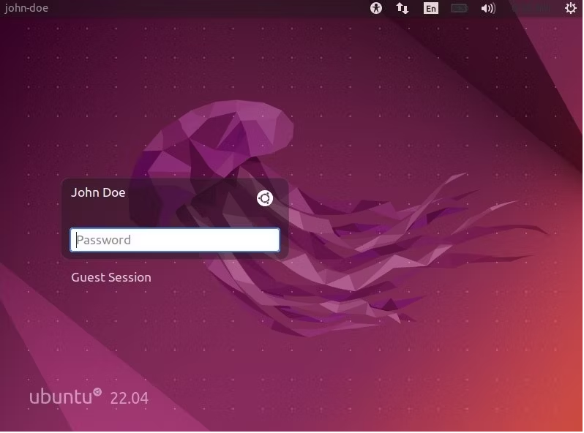Viewport: 584px width, 433px height.
Task: Select the John Doe user name
Action: point(98,192)
